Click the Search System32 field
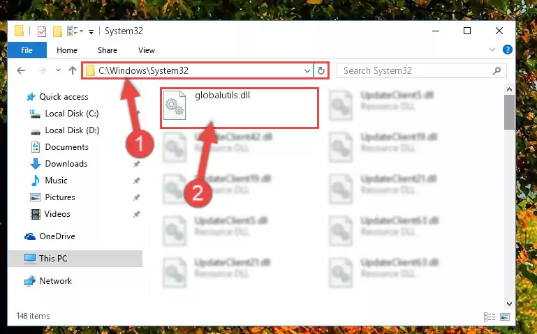The image size is (537, 334). pyautogui.click(x=421, y=70)
